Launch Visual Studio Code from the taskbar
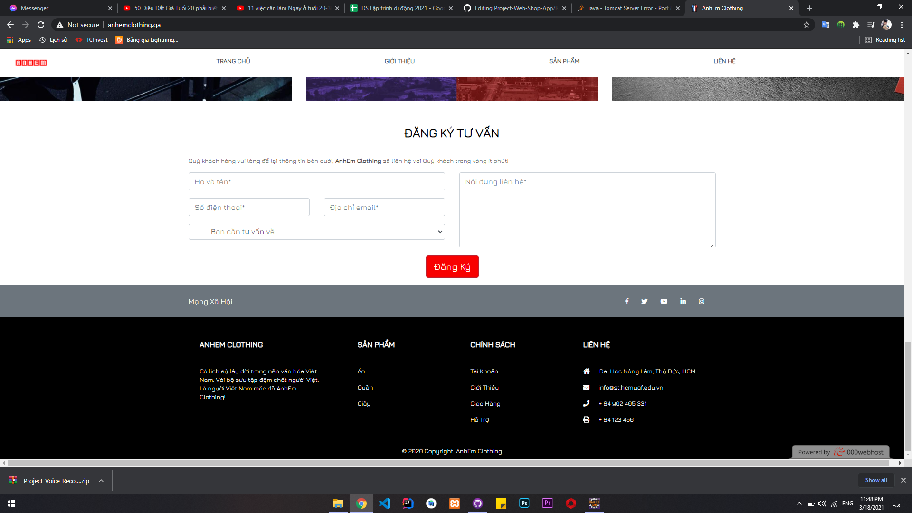Viewport: 912px width, 513px height. pos(385,503)
